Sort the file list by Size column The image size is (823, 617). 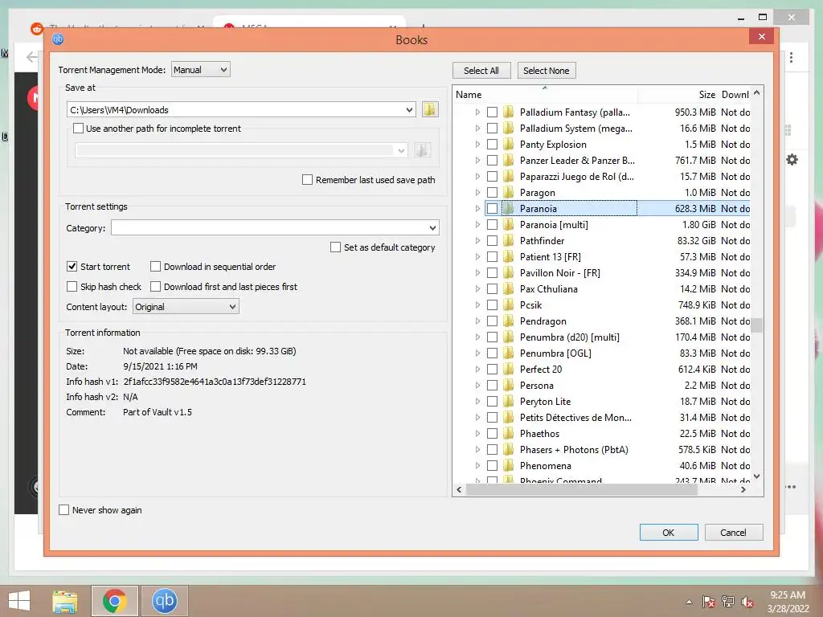pos(678,95)
